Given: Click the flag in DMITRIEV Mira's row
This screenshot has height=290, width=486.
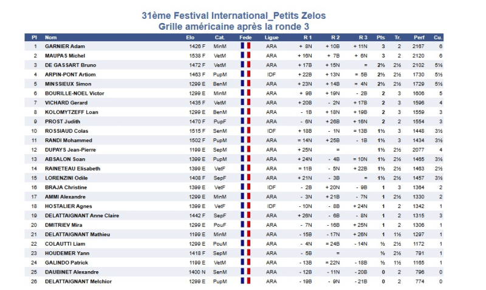Looking at the screenshot, I should pyautogui.click(x=245, y=225).
